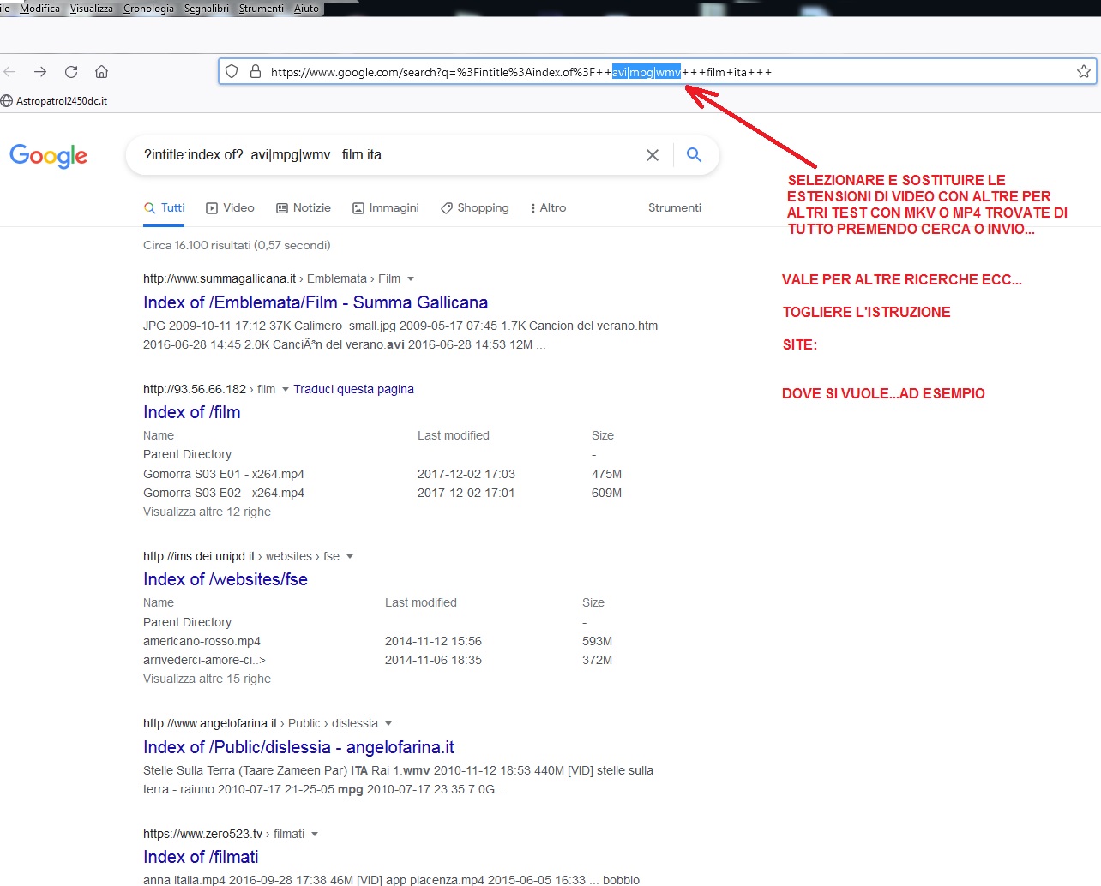Click the 2017-12-02 17:03 date cell
This screenshot has height=886, width=1101.
466,474
